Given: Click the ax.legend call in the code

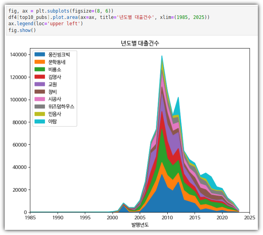Looking at the screenshot, I should [21, 24].
